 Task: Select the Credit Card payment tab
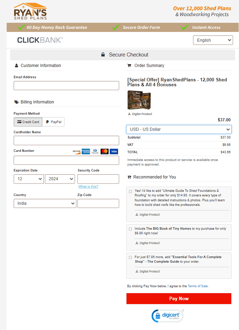[x=28, y=122]
